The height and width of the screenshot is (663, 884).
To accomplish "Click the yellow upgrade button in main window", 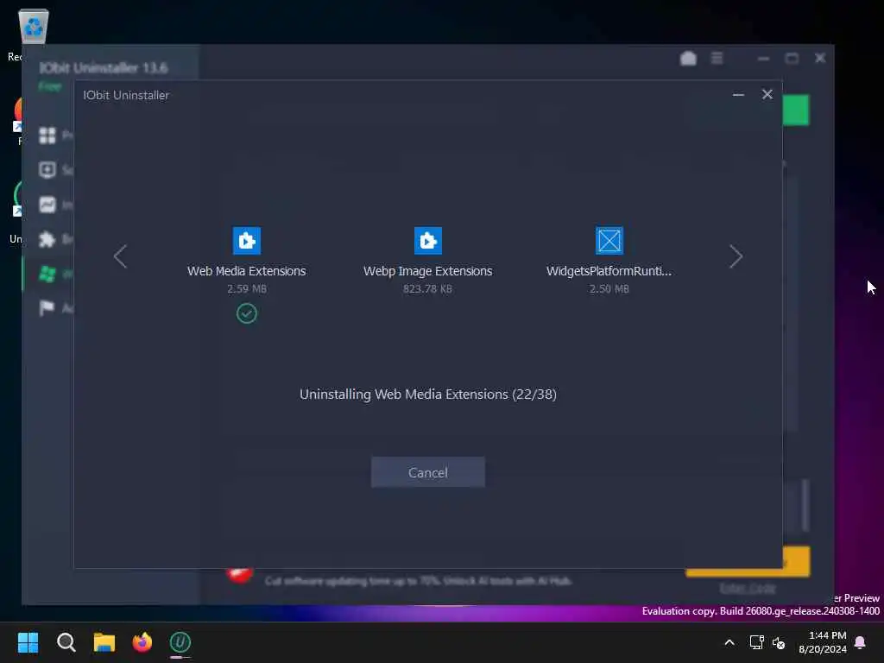I will 796,561.
